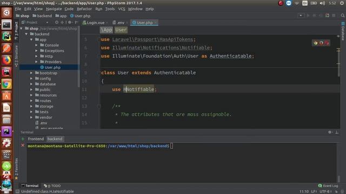
Task: Collapse the backend folder
Action: pos(26,34)
